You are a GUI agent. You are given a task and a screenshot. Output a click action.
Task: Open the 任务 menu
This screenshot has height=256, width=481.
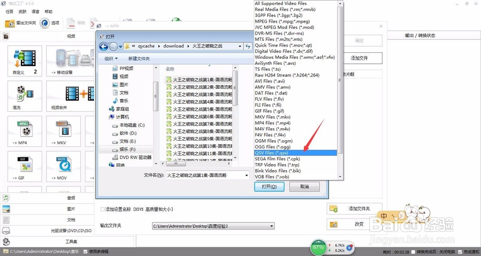(10, 12)
